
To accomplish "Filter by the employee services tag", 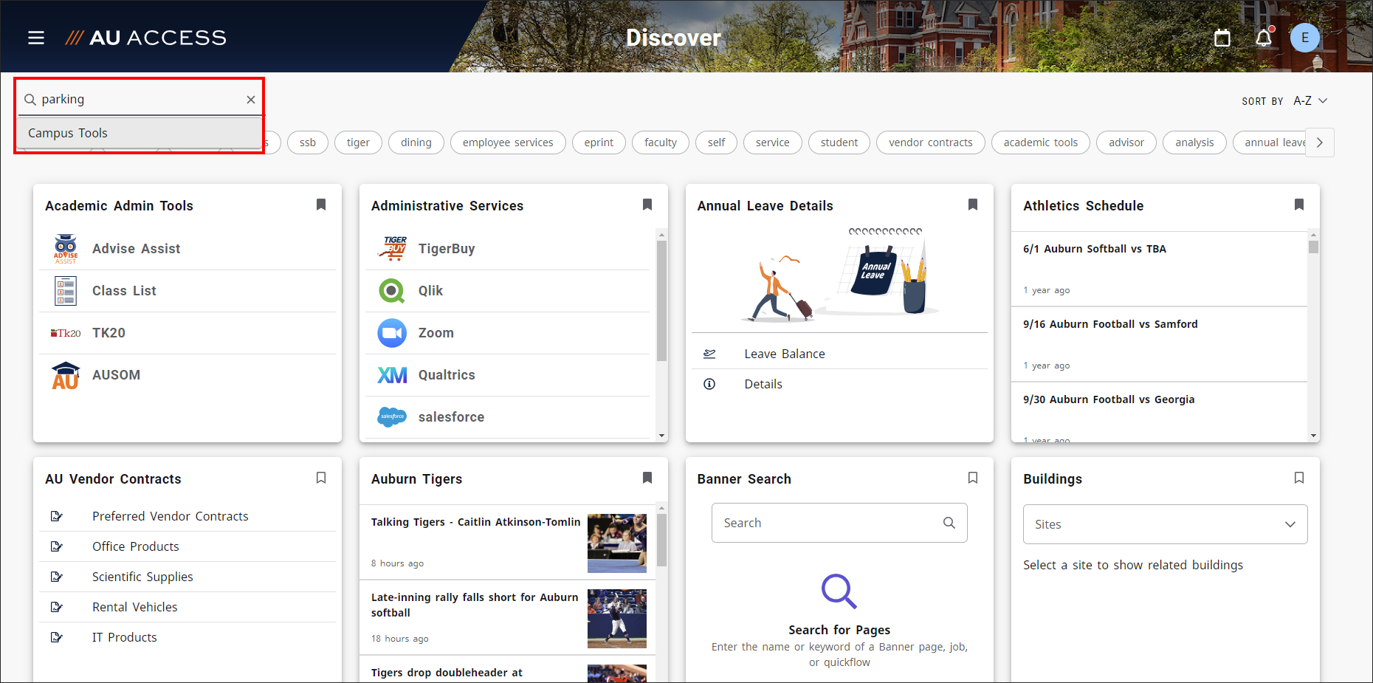I will 508,143.
